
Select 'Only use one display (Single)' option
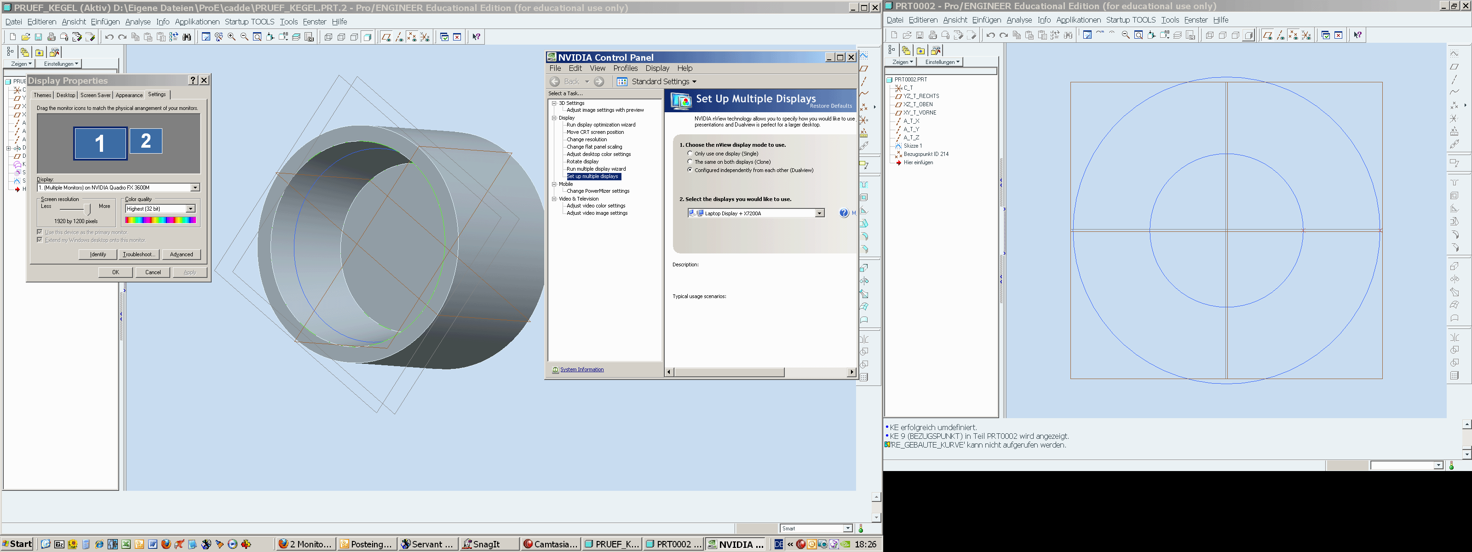[690, 154]
